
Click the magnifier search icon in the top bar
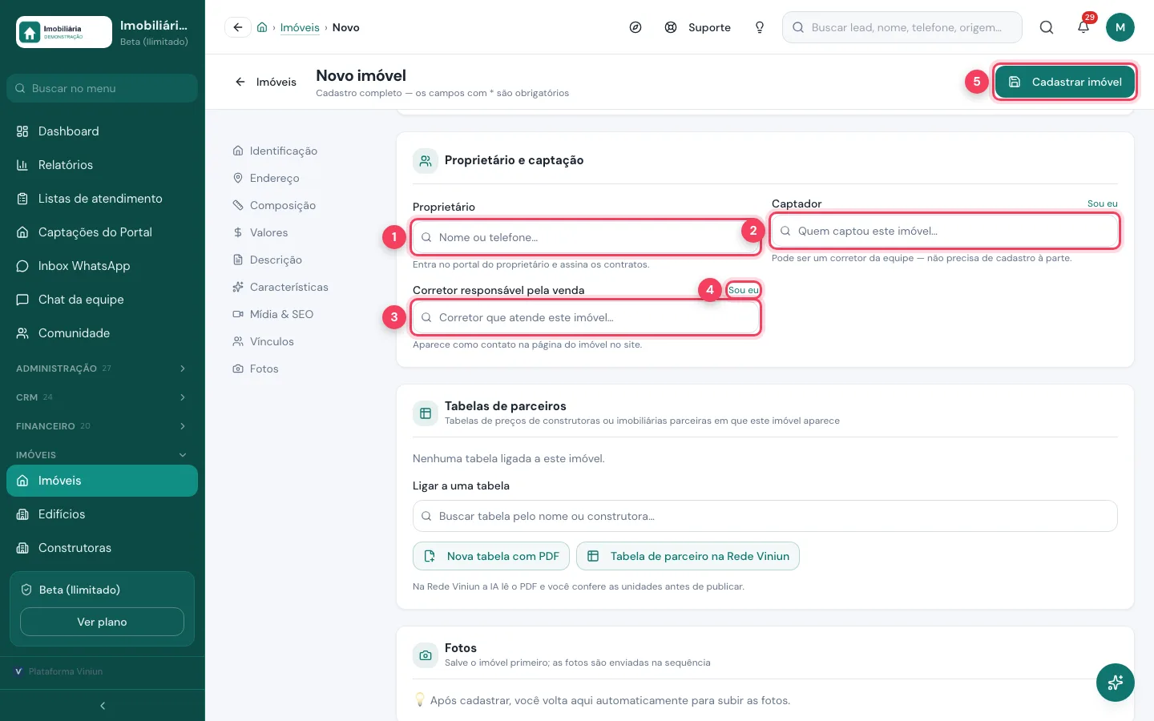point(1047,27)
